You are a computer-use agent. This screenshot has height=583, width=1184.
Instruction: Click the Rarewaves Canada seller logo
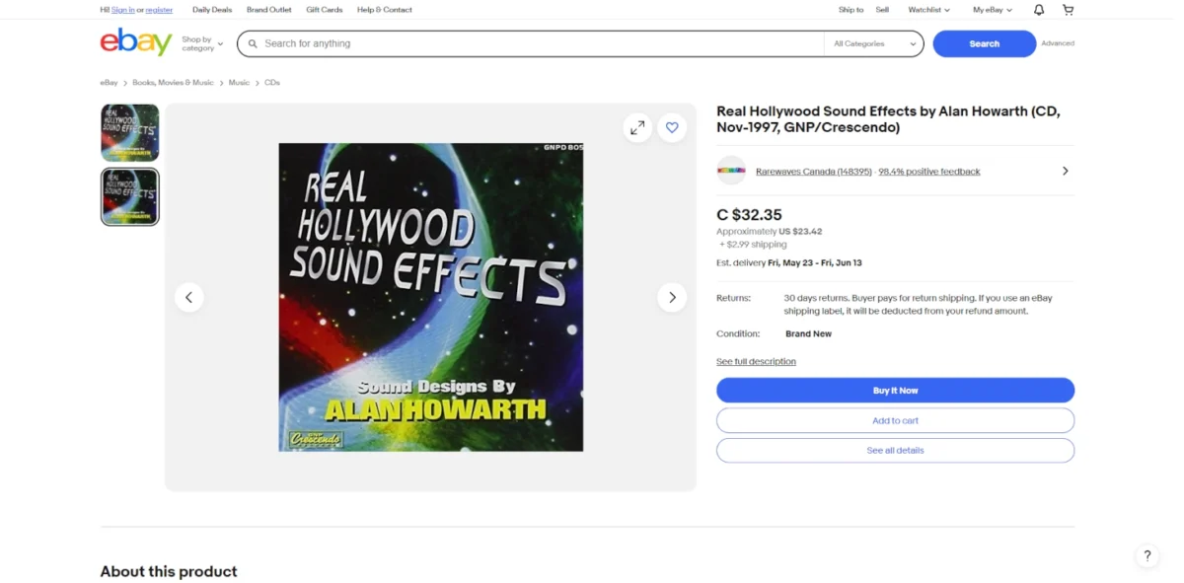[731, 171]
